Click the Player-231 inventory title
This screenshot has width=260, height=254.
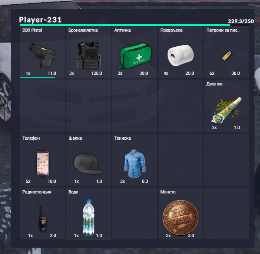40,20
